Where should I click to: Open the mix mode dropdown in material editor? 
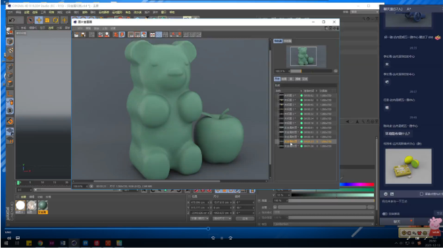(324, 212)
